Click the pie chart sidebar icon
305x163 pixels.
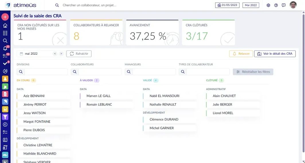tap(5, 71)
